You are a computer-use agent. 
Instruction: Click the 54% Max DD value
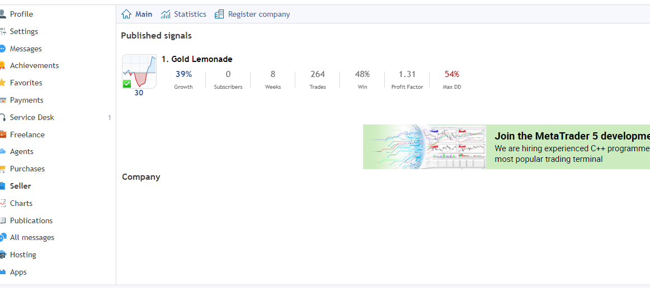452,74
